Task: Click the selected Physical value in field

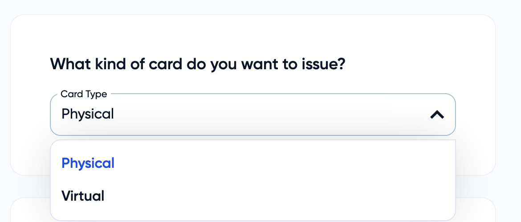Action: point(88,114)
